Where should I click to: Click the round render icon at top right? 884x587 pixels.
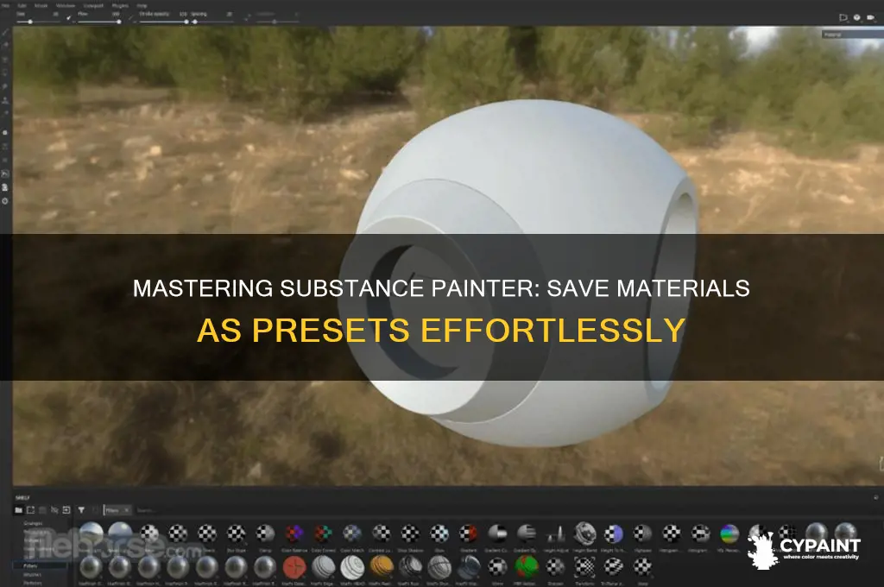point(857,17)
